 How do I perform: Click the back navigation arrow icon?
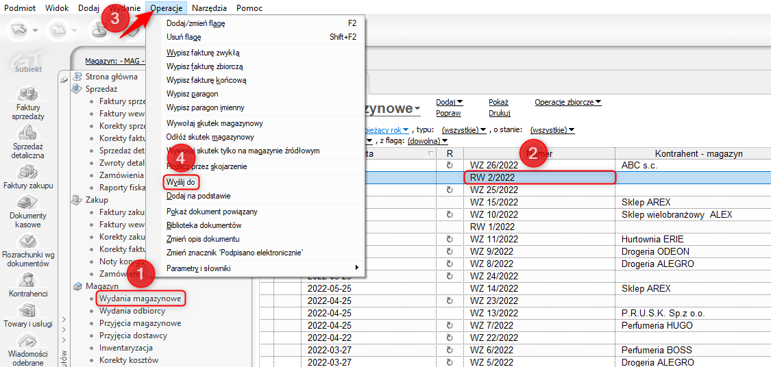19,30
